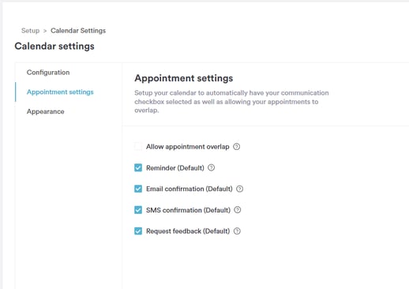The image size is (409, 289).
Task: Toggle SMS confirmation (Default) checkbox
Action: [x=138, y=210]
